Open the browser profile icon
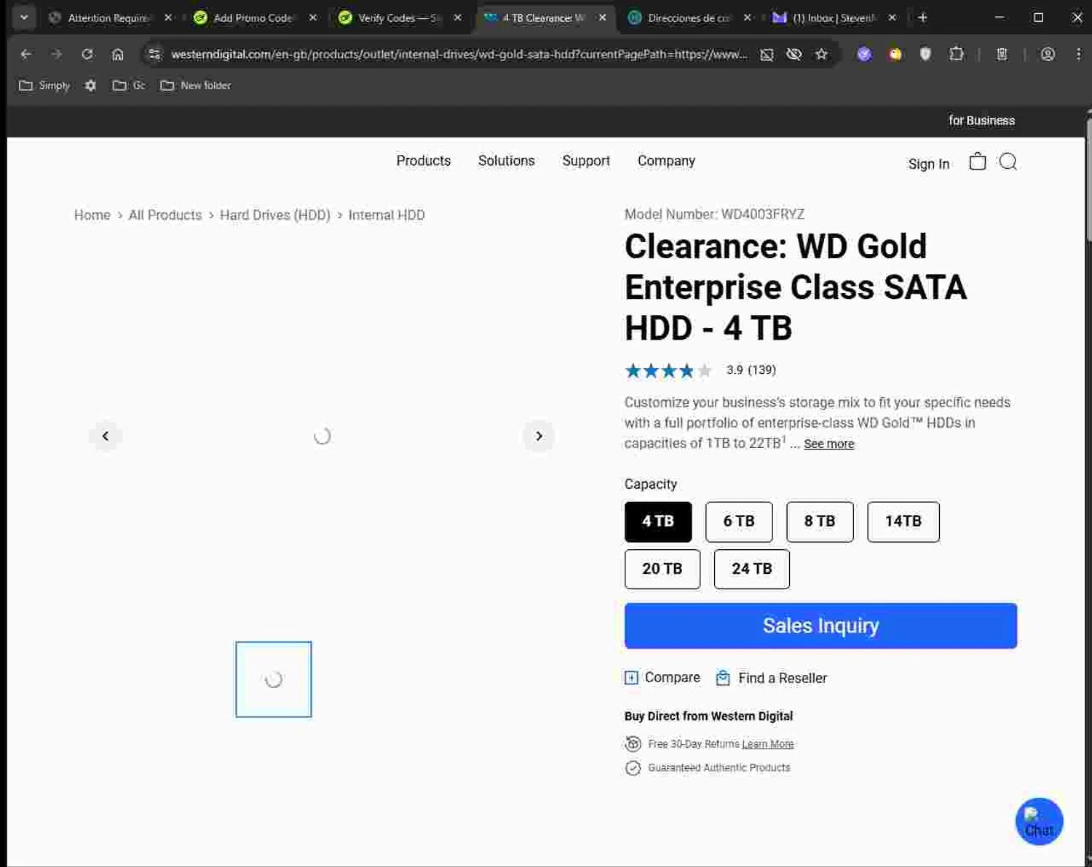Screen dimensions: 1092x867 tap(1048, 54)
